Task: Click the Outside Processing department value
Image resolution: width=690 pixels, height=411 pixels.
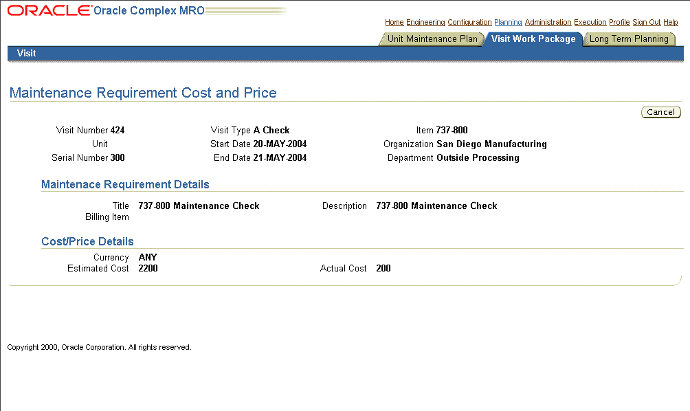Action: pos(478,157)
